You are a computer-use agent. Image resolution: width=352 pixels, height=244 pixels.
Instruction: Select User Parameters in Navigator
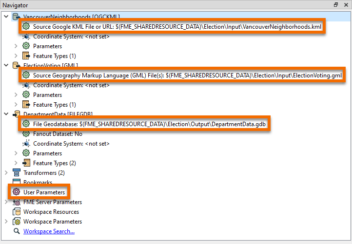point(44,192)
